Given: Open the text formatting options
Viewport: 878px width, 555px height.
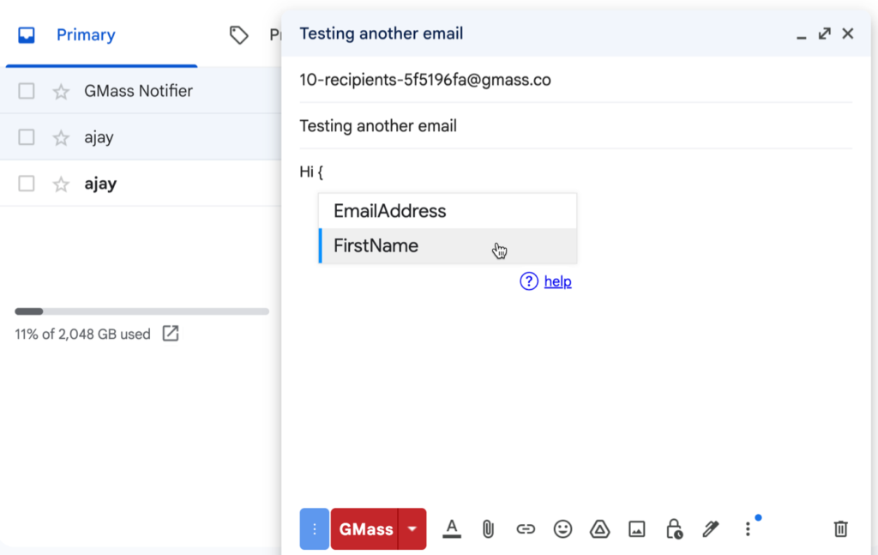Looking at the screenshot, I should 452,529.
